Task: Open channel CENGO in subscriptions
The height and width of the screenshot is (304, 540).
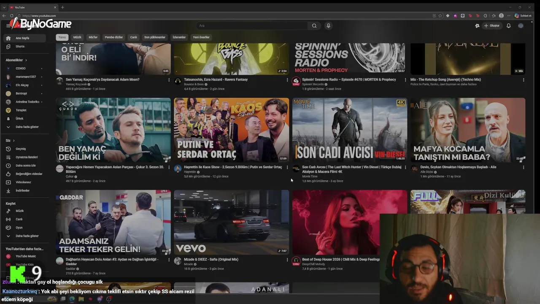Action: tap(25, 68)
